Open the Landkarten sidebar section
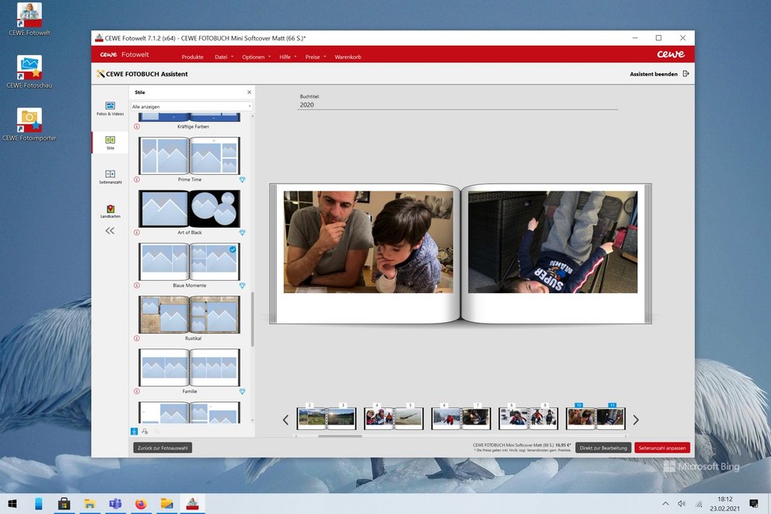Image resolution: width=771 pixels, height=514 pixels. click(x=110, y=212)
